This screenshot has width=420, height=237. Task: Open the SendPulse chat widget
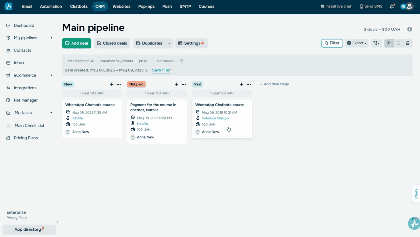[x=414, y=224]
